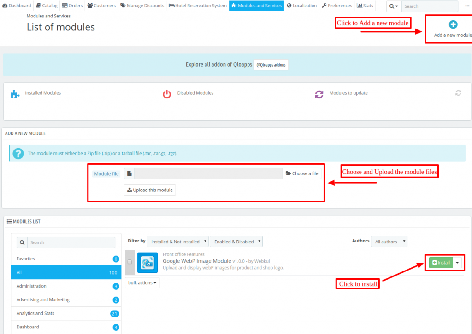Screen dimensions: 472x334
Task: Open the Enabled & Disabled filter dropdown
Action: coord(236,242)
